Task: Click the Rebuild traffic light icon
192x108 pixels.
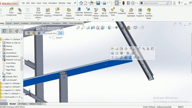Action: (123, 3)
